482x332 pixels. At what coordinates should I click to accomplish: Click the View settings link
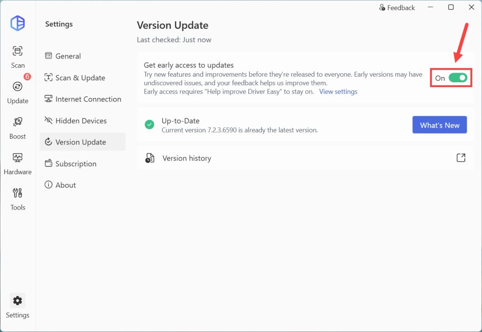[338, 92]
